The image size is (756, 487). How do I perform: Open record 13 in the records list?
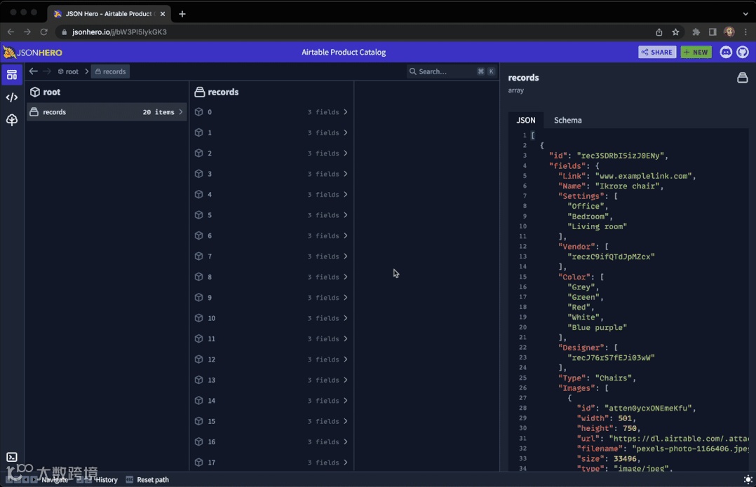click(x=271, y=380)
